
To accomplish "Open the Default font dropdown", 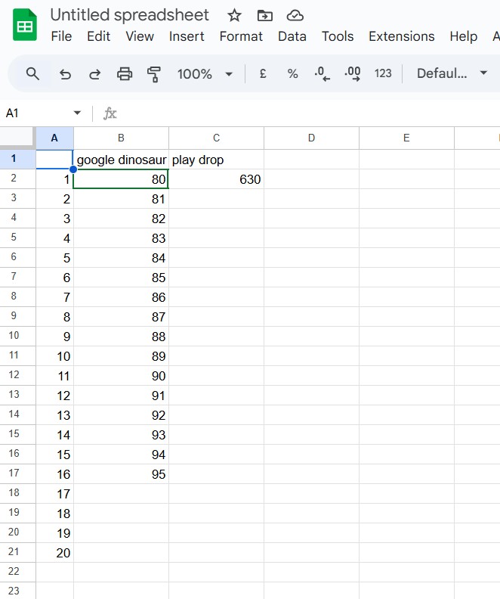I will [x=452, y=73].
